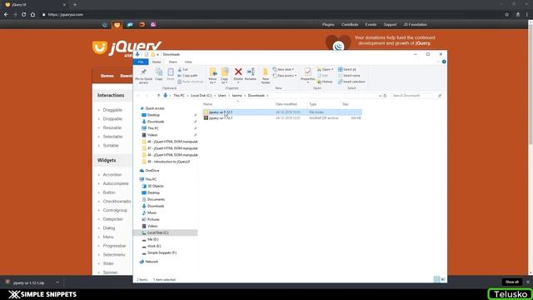Click the Search Downloads field
533x300 pixels.
416,96
